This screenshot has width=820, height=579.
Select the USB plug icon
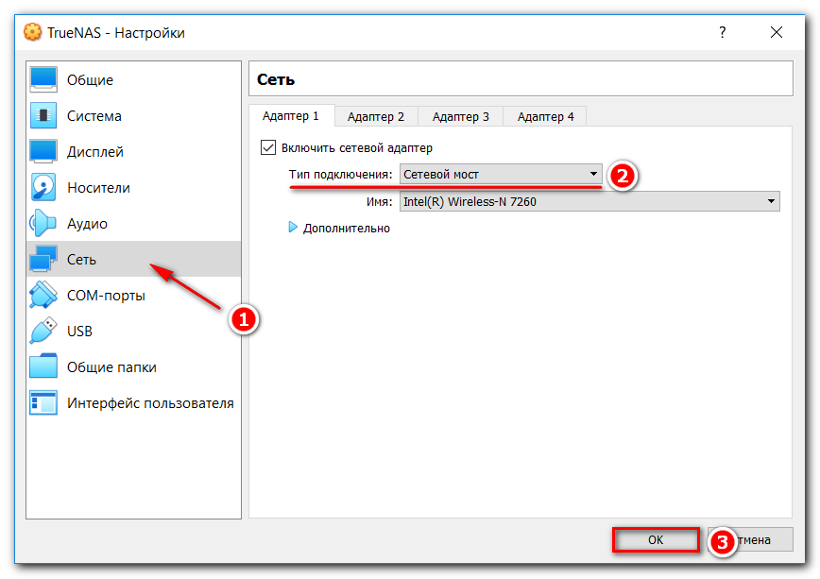pyautogui.click(x=44, y=332)
